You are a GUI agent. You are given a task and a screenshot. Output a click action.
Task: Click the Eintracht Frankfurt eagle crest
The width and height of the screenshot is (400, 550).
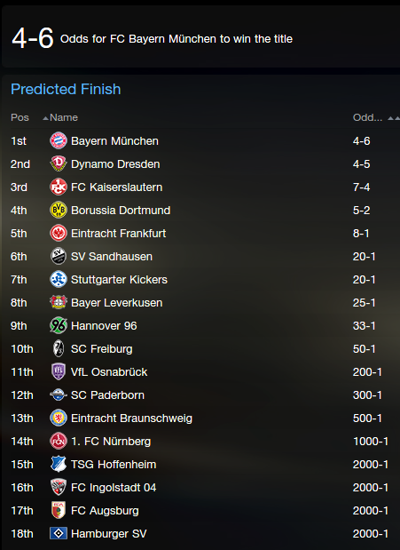(x=59, y=234)
